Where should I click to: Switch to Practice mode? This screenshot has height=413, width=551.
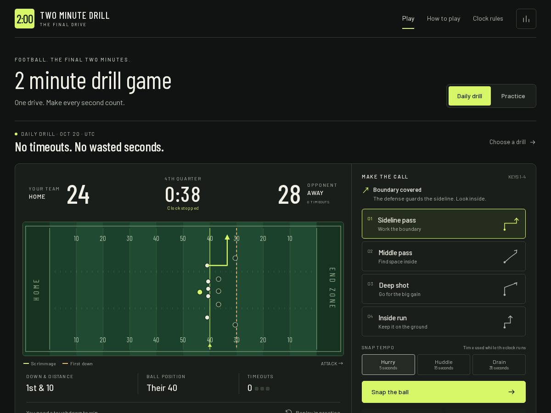click(x=513, y=96)
